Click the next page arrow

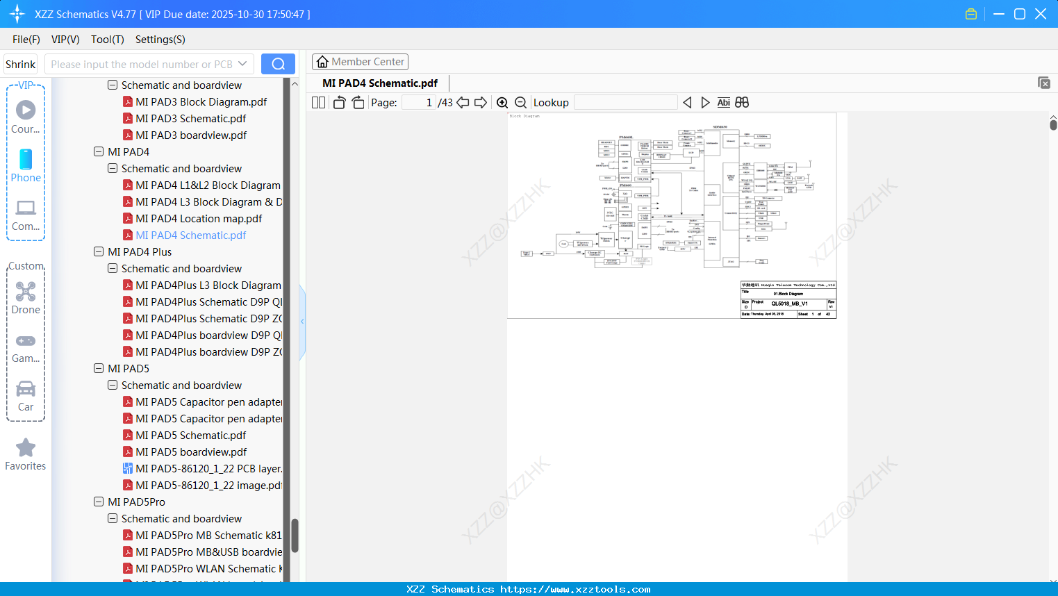(x=481, y=102)
